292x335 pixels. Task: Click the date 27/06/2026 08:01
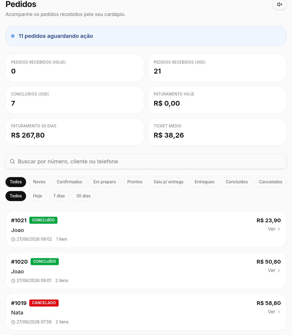[34, 281]
